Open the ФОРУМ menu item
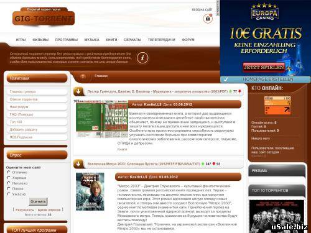This screenshot has height=233, width=311. click(188, 40)
